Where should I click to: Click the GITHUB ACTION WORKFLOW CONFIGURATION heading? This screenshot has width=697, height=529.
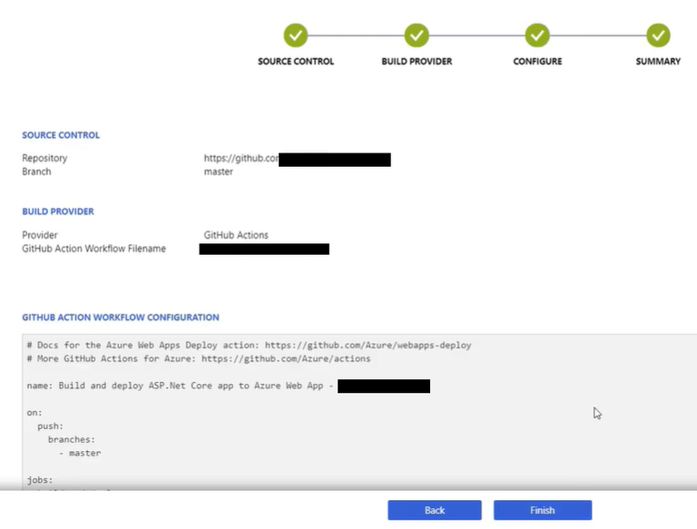pos(121,318)
